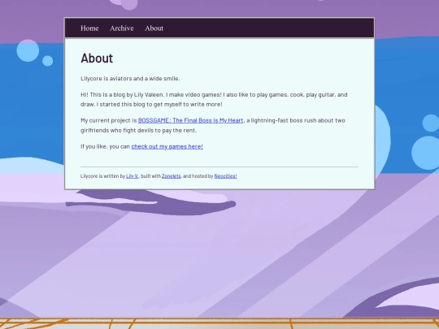Image resolution: width=439 pixels, height=329 pixels.
Task: Open the Home navigation link
Action: (89, 28)
